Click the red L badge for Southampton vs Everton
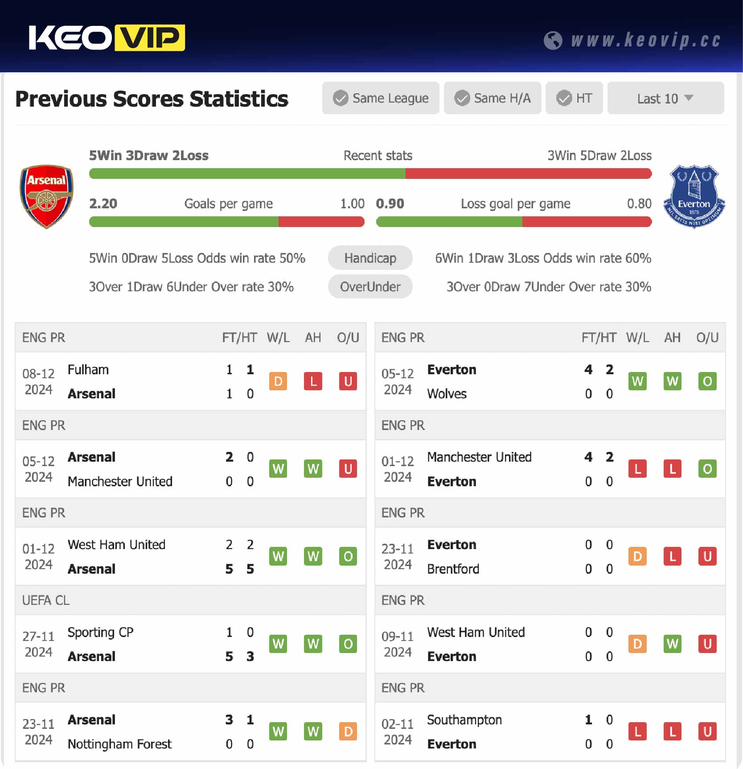 click(638, 732)
